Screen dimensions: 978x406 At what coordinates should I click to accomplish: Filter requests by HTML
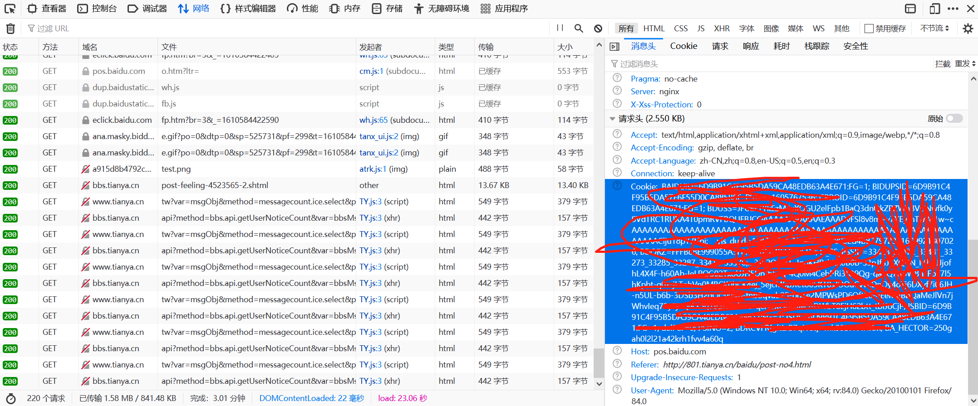pos(654,28)
